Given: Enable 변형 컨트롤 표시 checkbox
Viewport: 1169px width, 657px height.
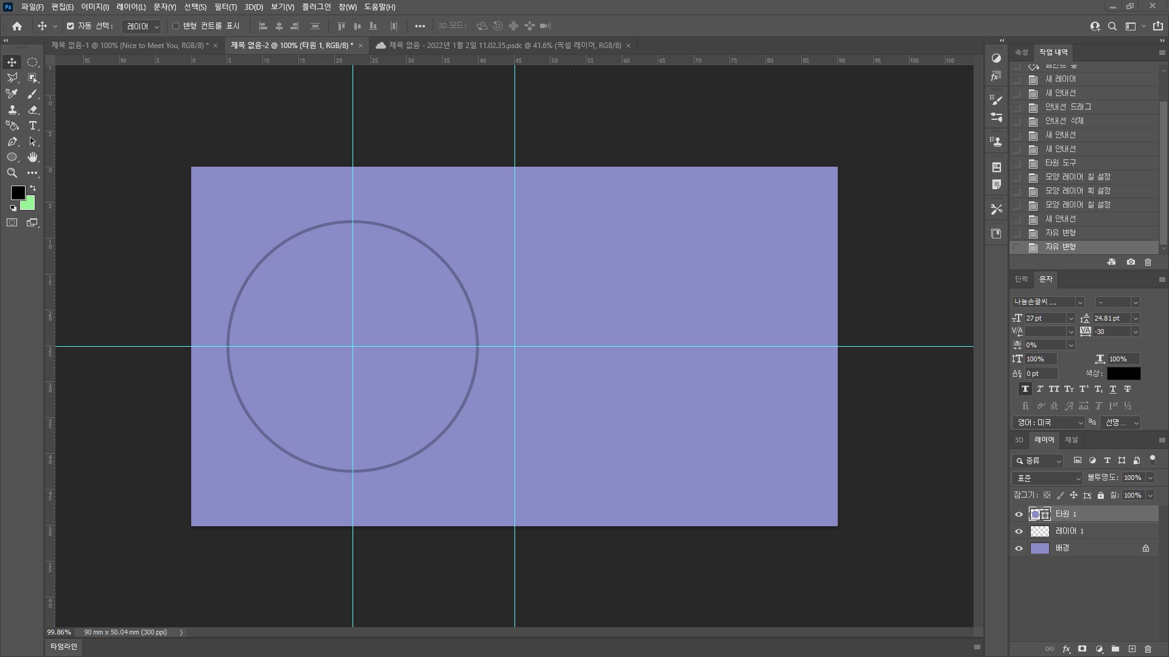Looking at the screenshot, I should click(176, 26).
